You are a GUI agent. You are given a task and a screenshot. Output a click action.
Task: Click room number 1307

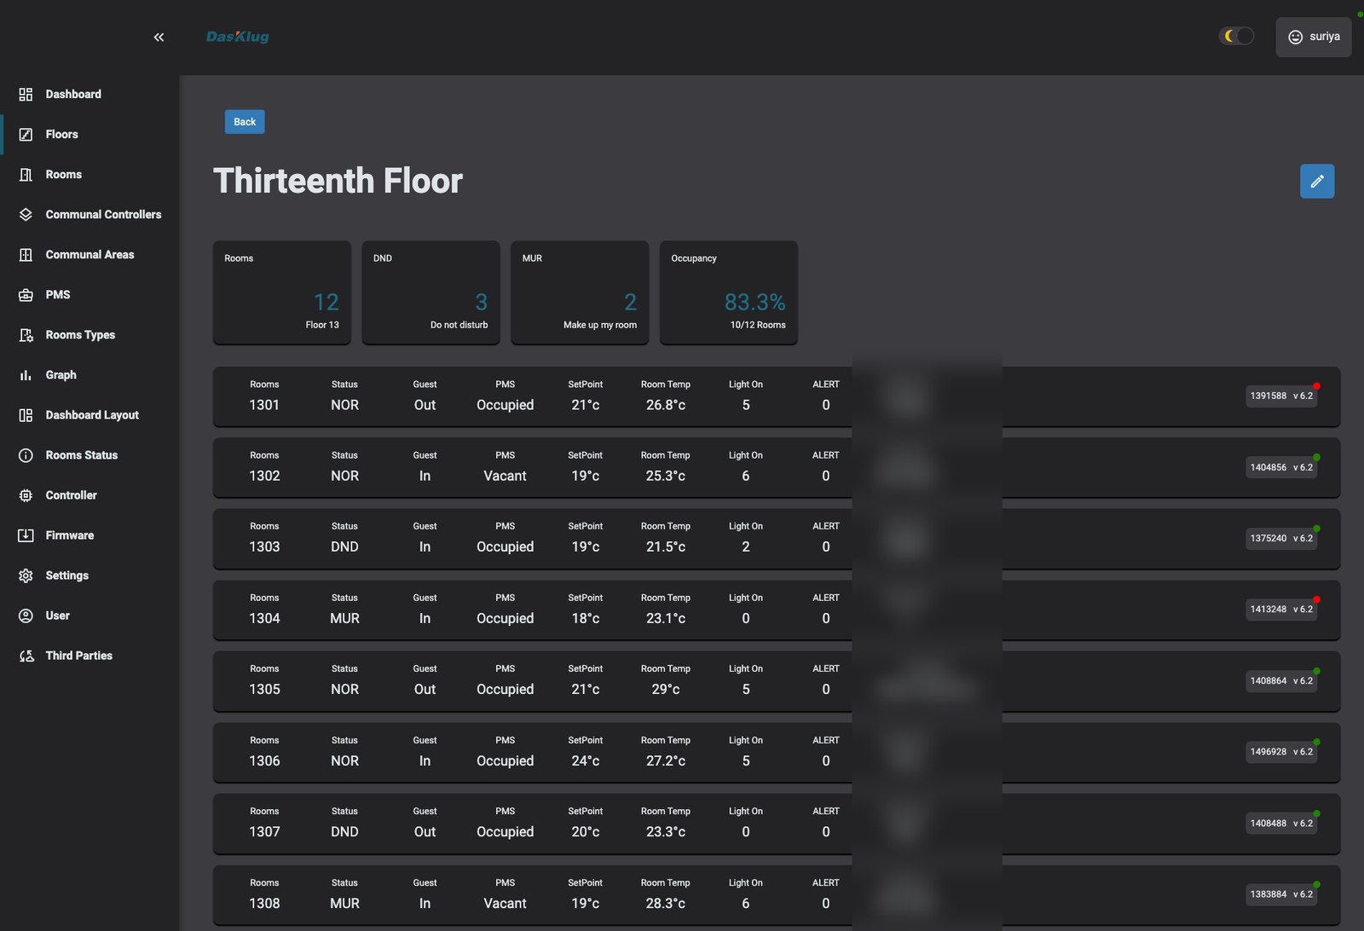pos(264,831)
